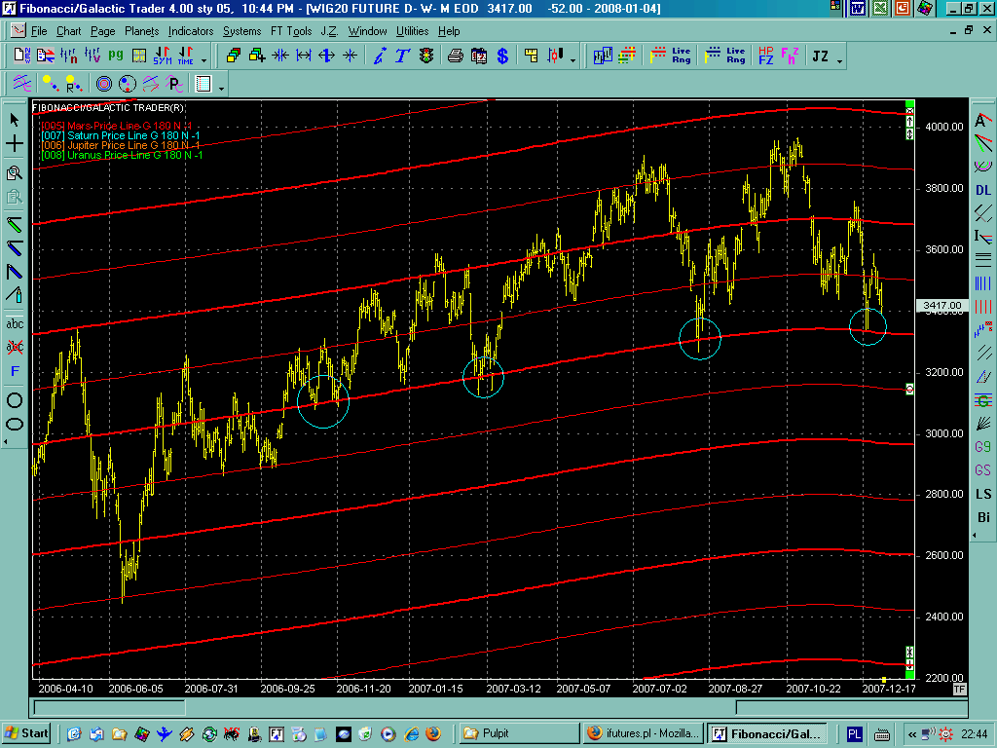Viewport: 997px width, 748px height.
Task: Open the Planets menu
Action: pyautogui.click(x=141, y=31)
